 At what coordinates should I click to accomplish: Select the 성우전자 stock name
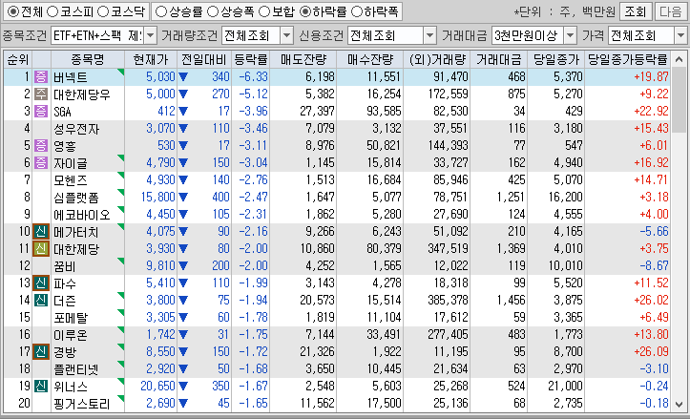(x=76, y=129)
